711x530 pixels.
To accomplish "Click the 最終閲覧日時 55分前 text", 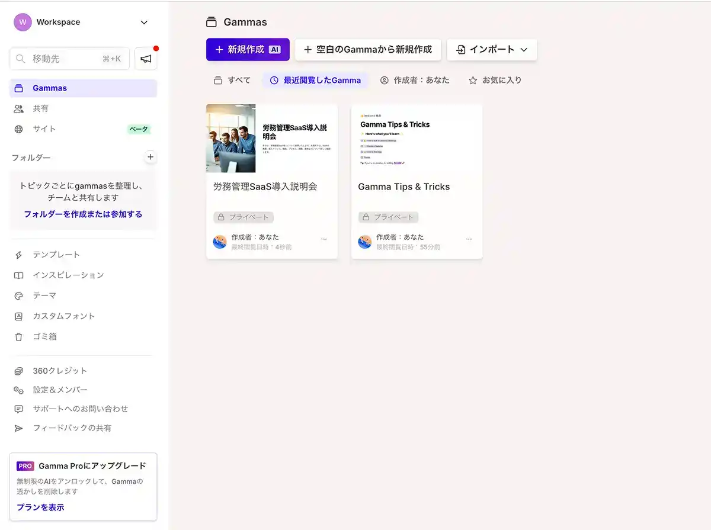I will [408, 247].
